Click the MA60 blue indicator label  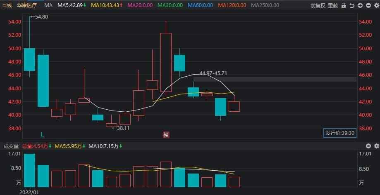coord(200,5)
